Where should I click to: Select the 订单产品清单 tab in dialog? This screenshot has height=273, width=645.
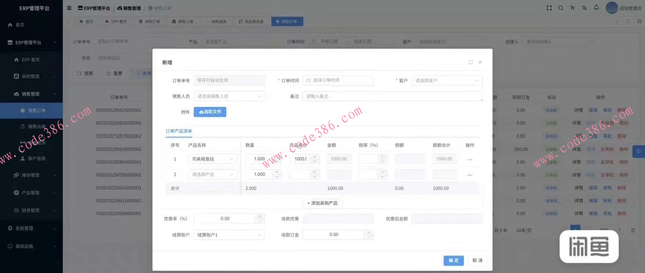(179, 131)
